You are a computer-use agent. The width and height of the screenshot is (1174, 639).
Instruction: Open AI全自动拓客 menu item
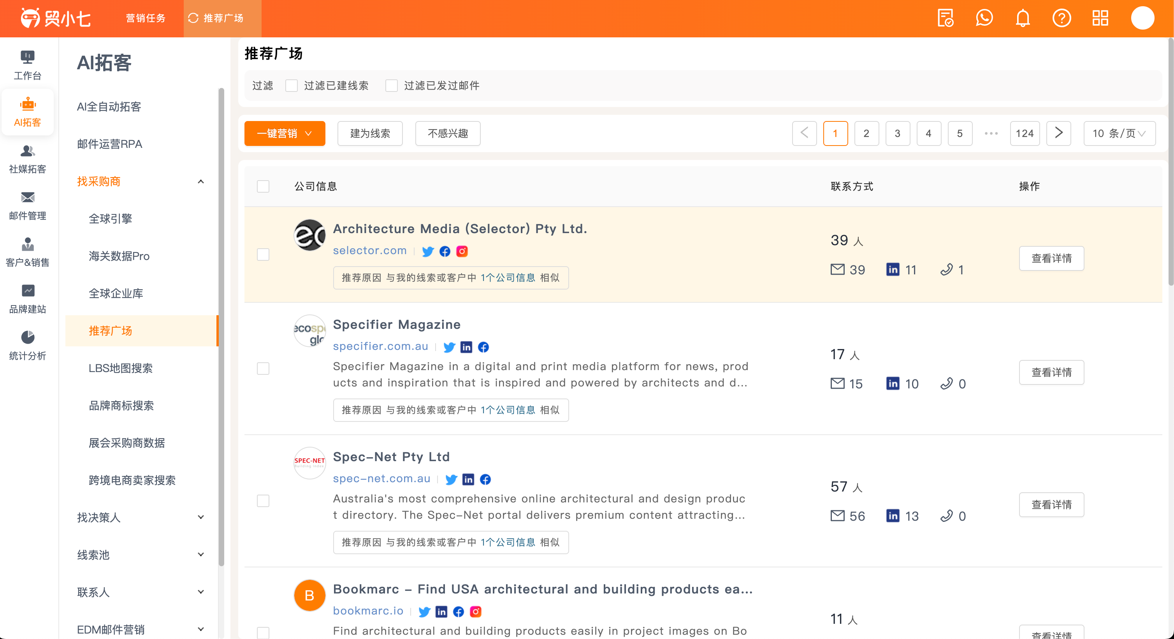pos(109,107)
